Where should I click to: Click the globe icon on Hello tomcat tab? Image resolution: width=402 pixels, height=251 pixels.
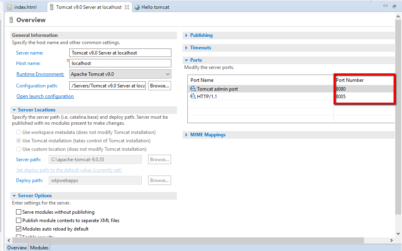pyautogui.click(x=137, y=8)
